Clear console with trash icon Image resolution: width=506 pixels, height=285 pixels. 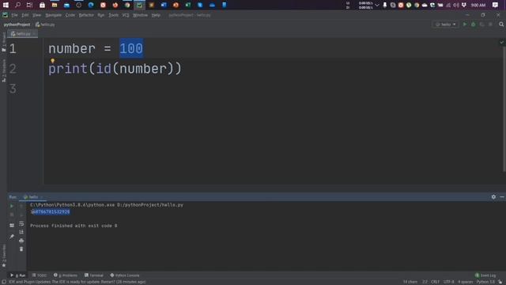click(21, 249)
